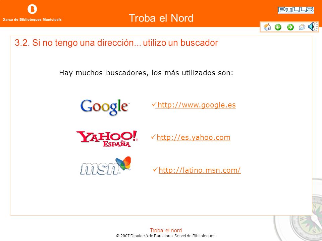322x241 pixels.
Task: Click the text 'Hay muchos buscadores, los más utilizados son:'
Action: coord(146,73)
